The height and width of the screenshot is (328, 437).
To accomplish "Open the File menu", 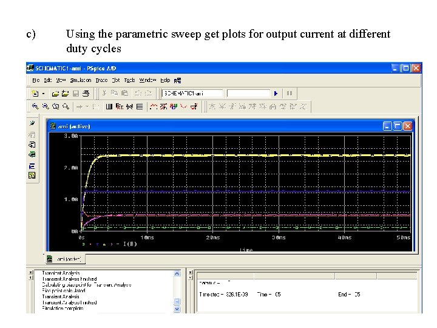I will (36, 80).
